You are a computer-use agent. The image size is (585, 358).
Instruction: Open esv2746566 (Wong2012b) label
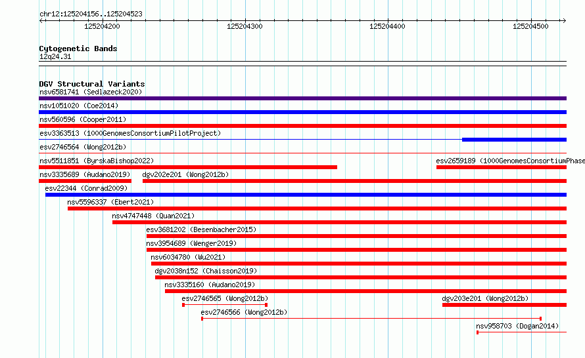(244, 312)
